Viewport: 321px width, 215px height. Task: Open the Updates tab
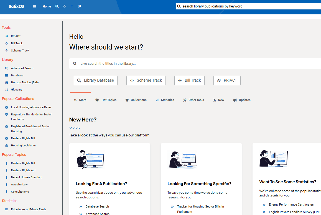coord(242,100)
